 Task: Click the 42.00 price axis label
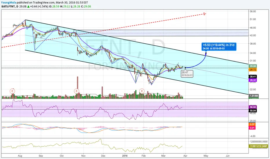[253, 35]
